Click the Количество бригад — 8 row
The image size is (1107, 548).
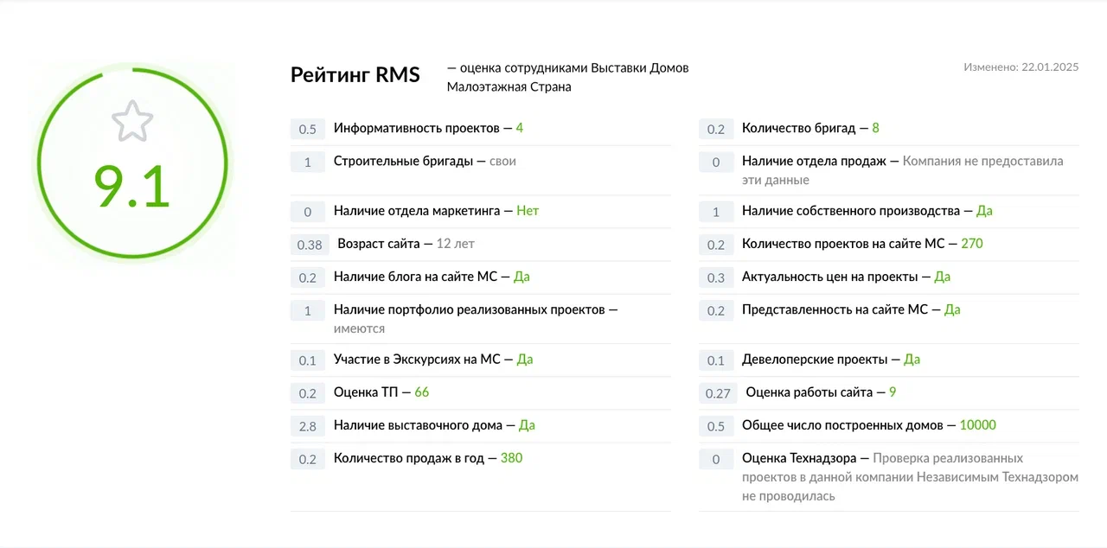(x=889, y=128)
